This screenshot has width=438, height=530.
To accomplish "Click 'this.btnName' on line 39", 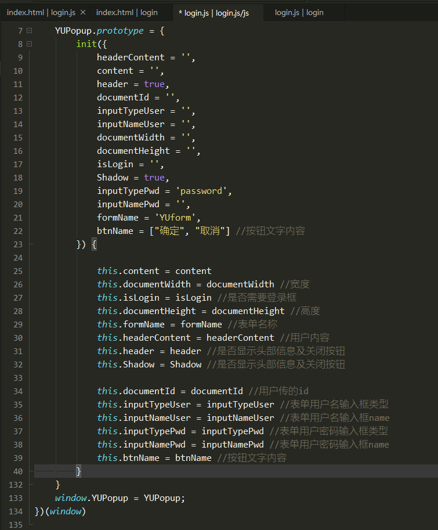I will (128, 457).
